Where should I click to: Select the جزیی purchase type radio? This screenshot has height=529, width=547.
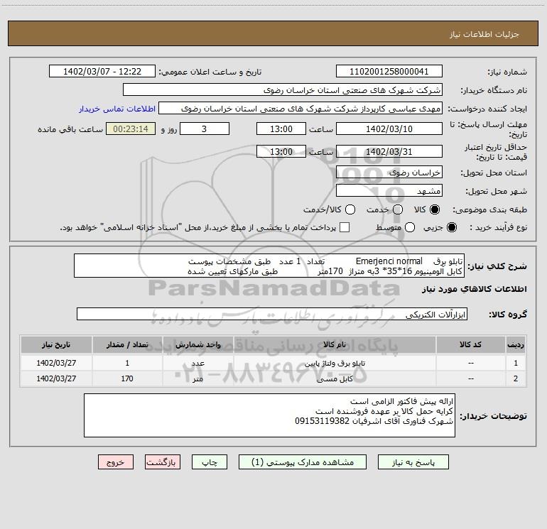pyautogui.click(x=451, y=227)
